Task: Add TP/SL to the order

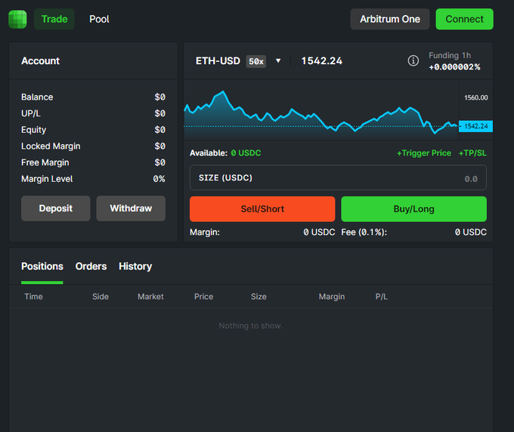Action: (x=472, y=153)
